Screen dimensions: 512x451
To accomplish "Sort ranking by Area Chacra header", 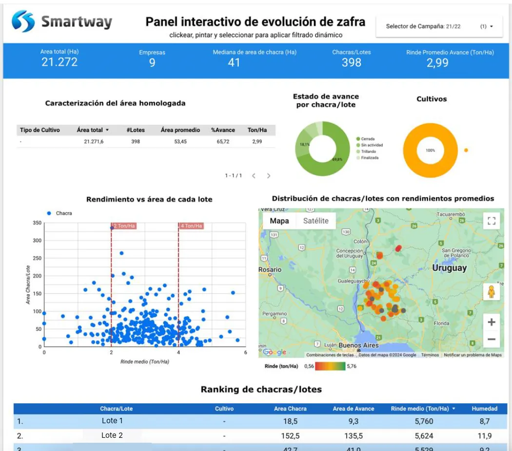I will coord(290,409).
